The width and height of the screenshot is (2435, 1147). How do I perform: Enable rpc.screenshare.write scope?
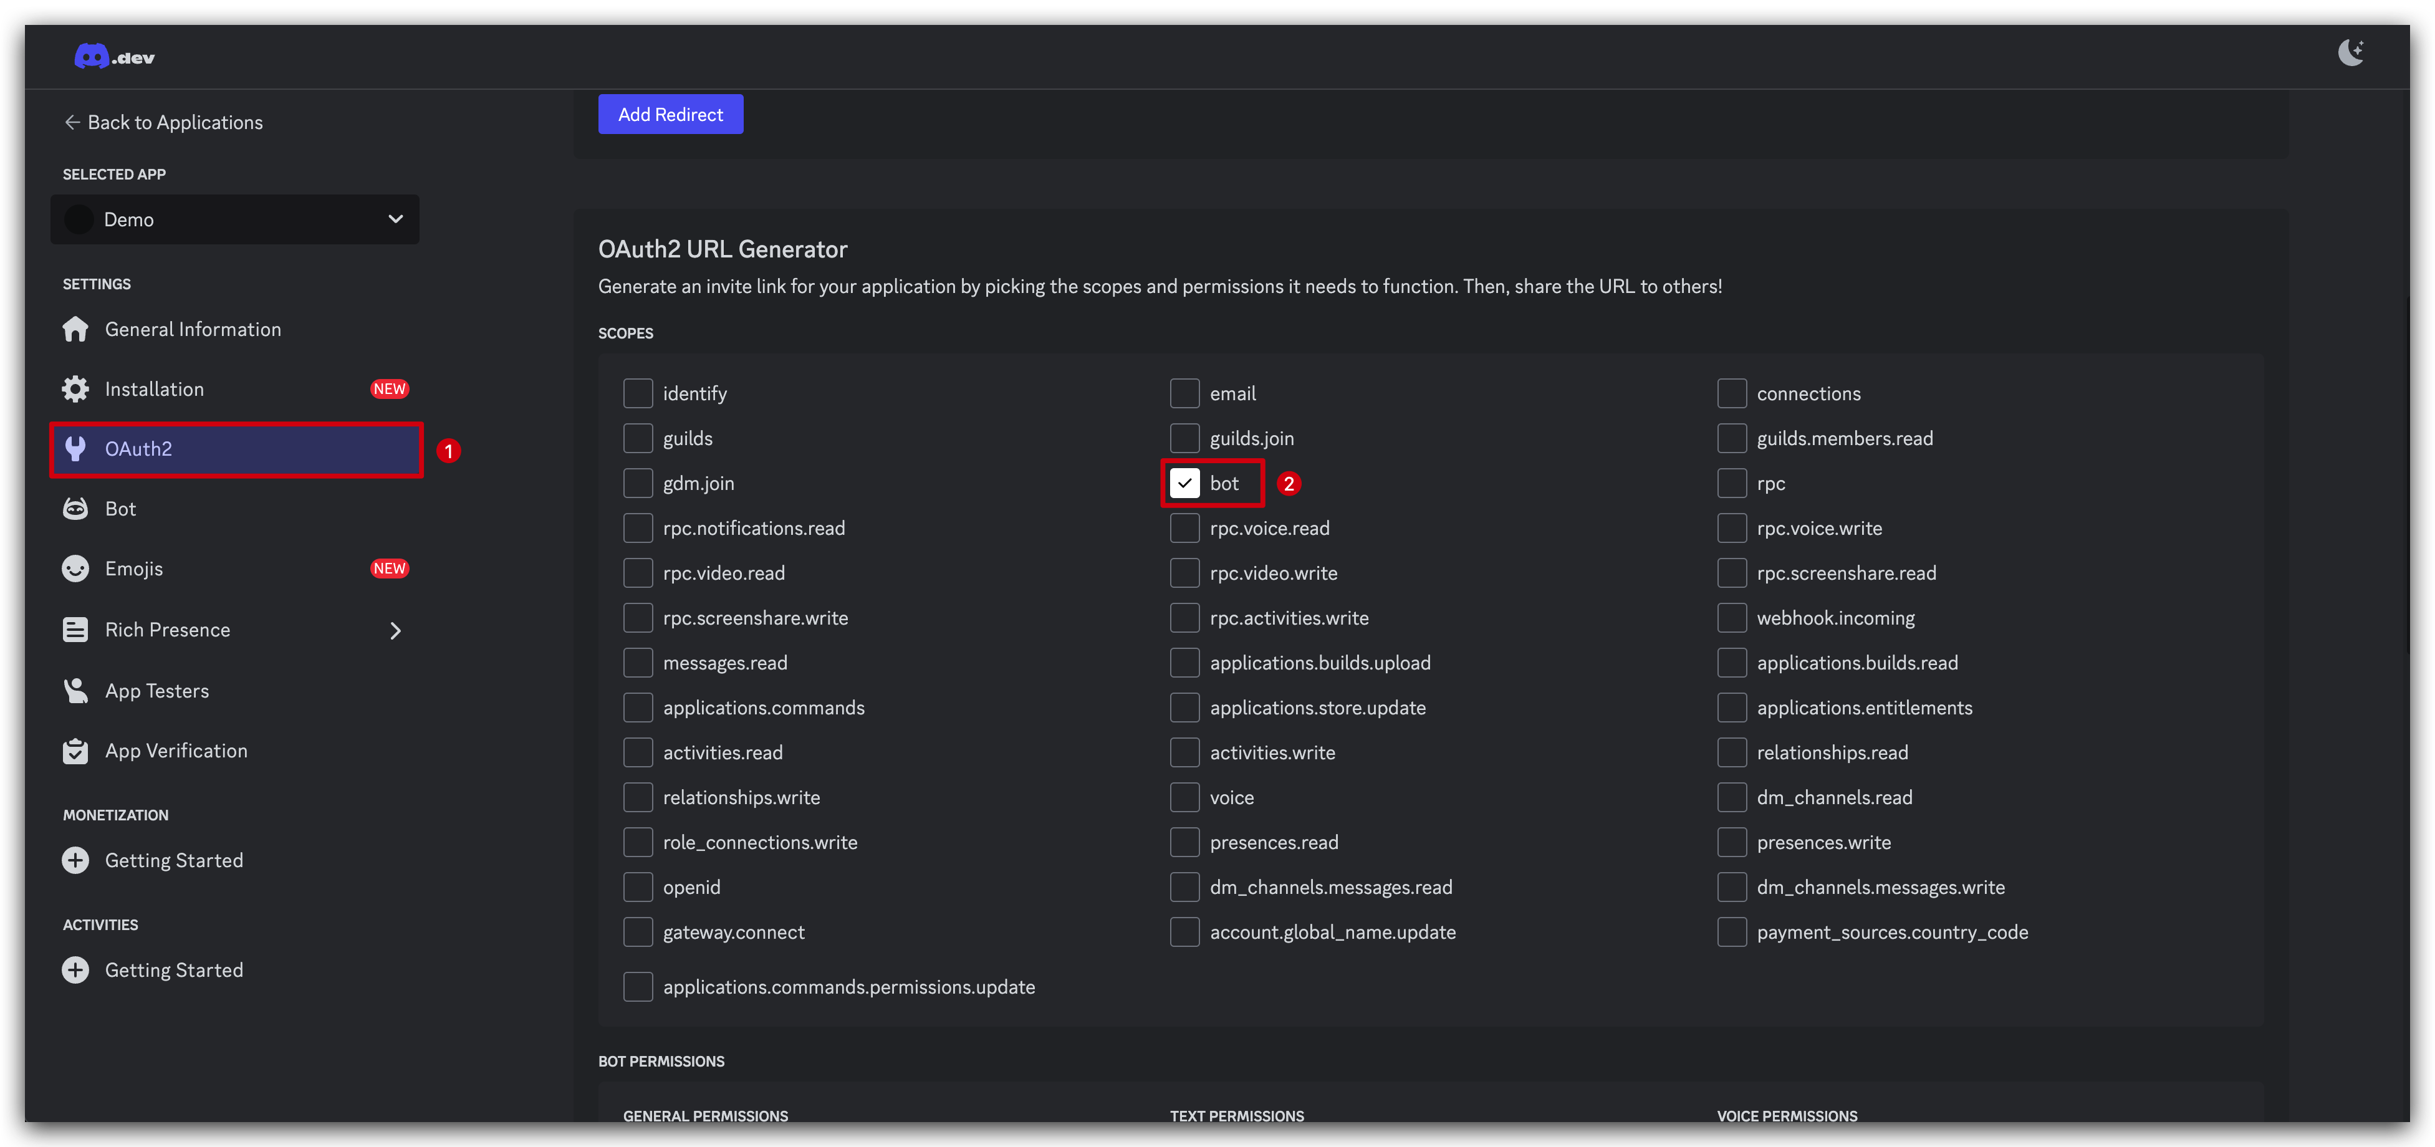638,618
